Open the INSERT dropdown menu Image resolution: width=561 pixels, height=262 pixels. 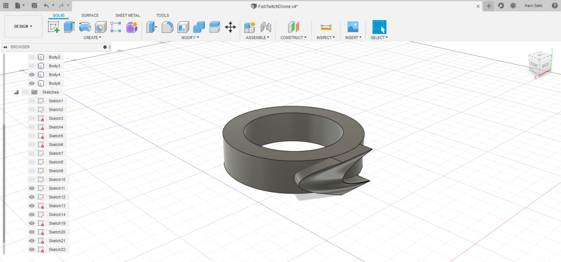(353, 38)
